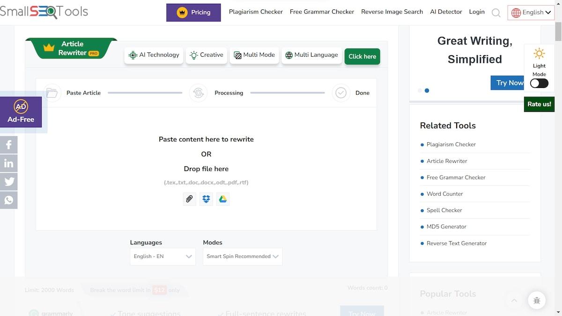Import file from Google Drive
Screen dimensions: 562x316
(x=223, y=199)
